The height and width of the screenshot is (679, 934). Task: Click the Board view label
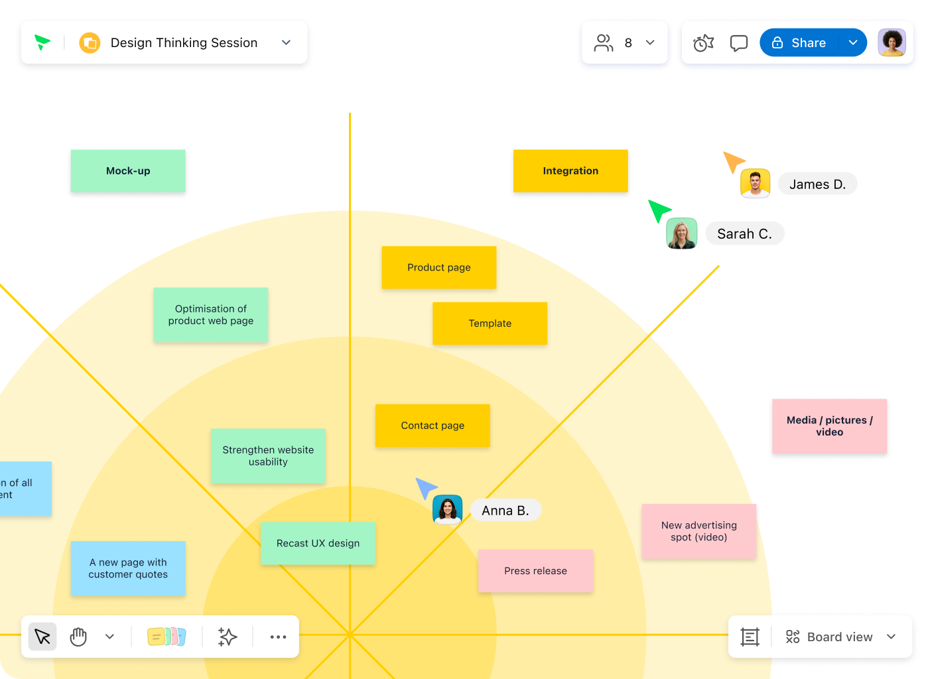coord(840,637)
